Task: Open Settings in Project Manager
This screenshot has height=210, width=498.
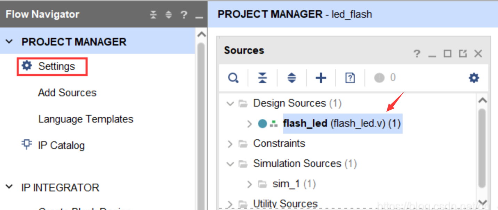Action: [52, 67]
